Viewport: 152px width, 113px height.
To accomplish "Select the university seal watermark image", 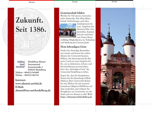I will tap(26, 32).
